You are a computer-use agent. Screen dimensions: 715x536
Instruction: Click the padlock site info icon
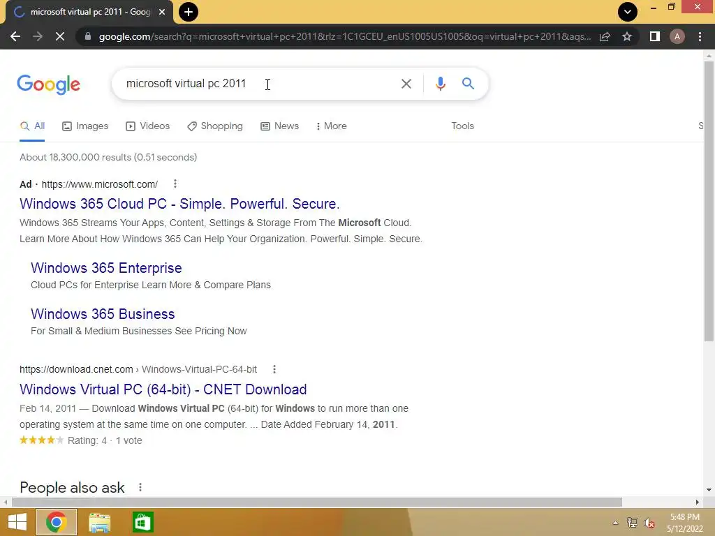(87, 36)
